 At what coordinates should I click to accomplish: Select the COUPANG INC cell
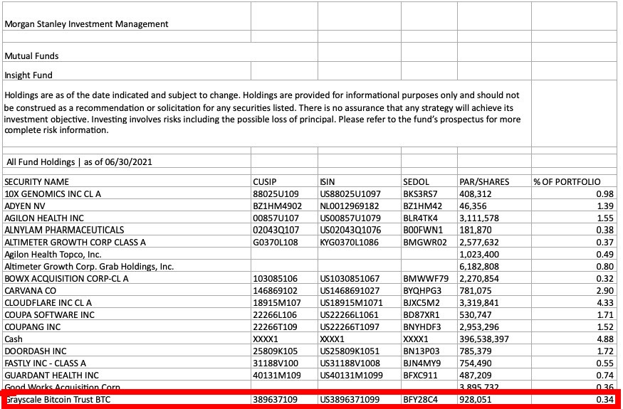[x=126, y=326]
